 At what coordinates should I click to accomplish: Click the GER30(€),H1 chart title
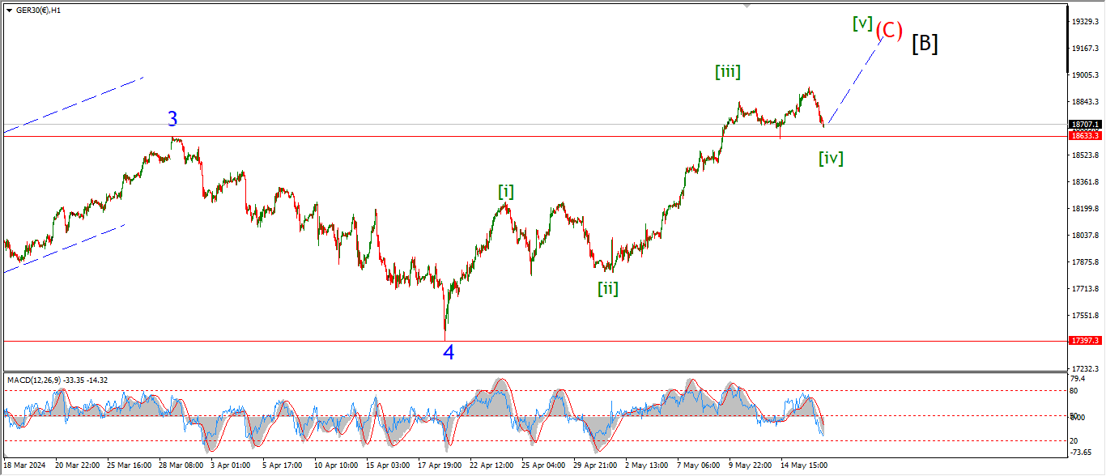[x=39, y=10]
